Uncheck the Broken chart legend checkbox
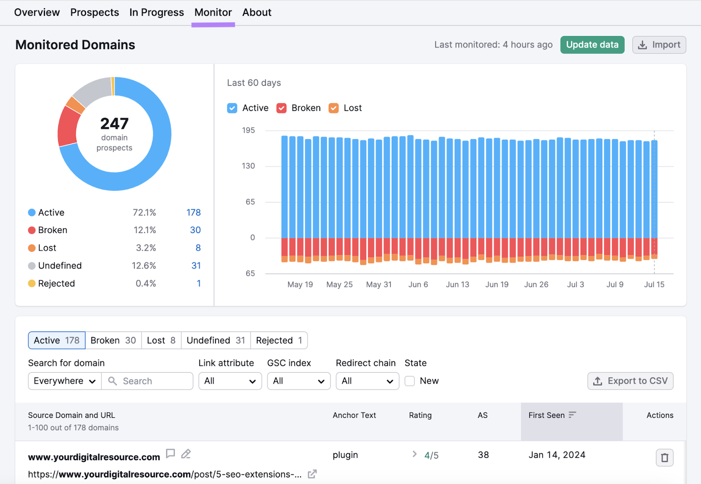This screenshot has height=484, width=701. 281,108
